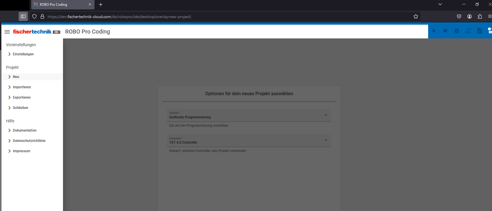Select Neu in the Projekt menu
The image size is (492, 211).
pyautogui.click(x=16, y=77)
